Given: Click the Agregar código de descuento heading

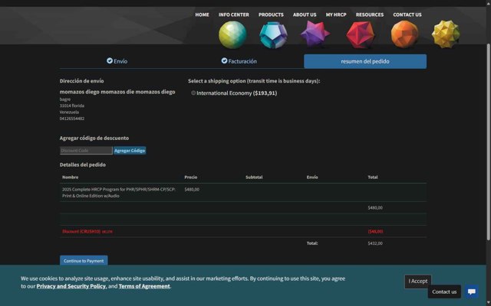Looking at the screenshot, I should 94,138.
